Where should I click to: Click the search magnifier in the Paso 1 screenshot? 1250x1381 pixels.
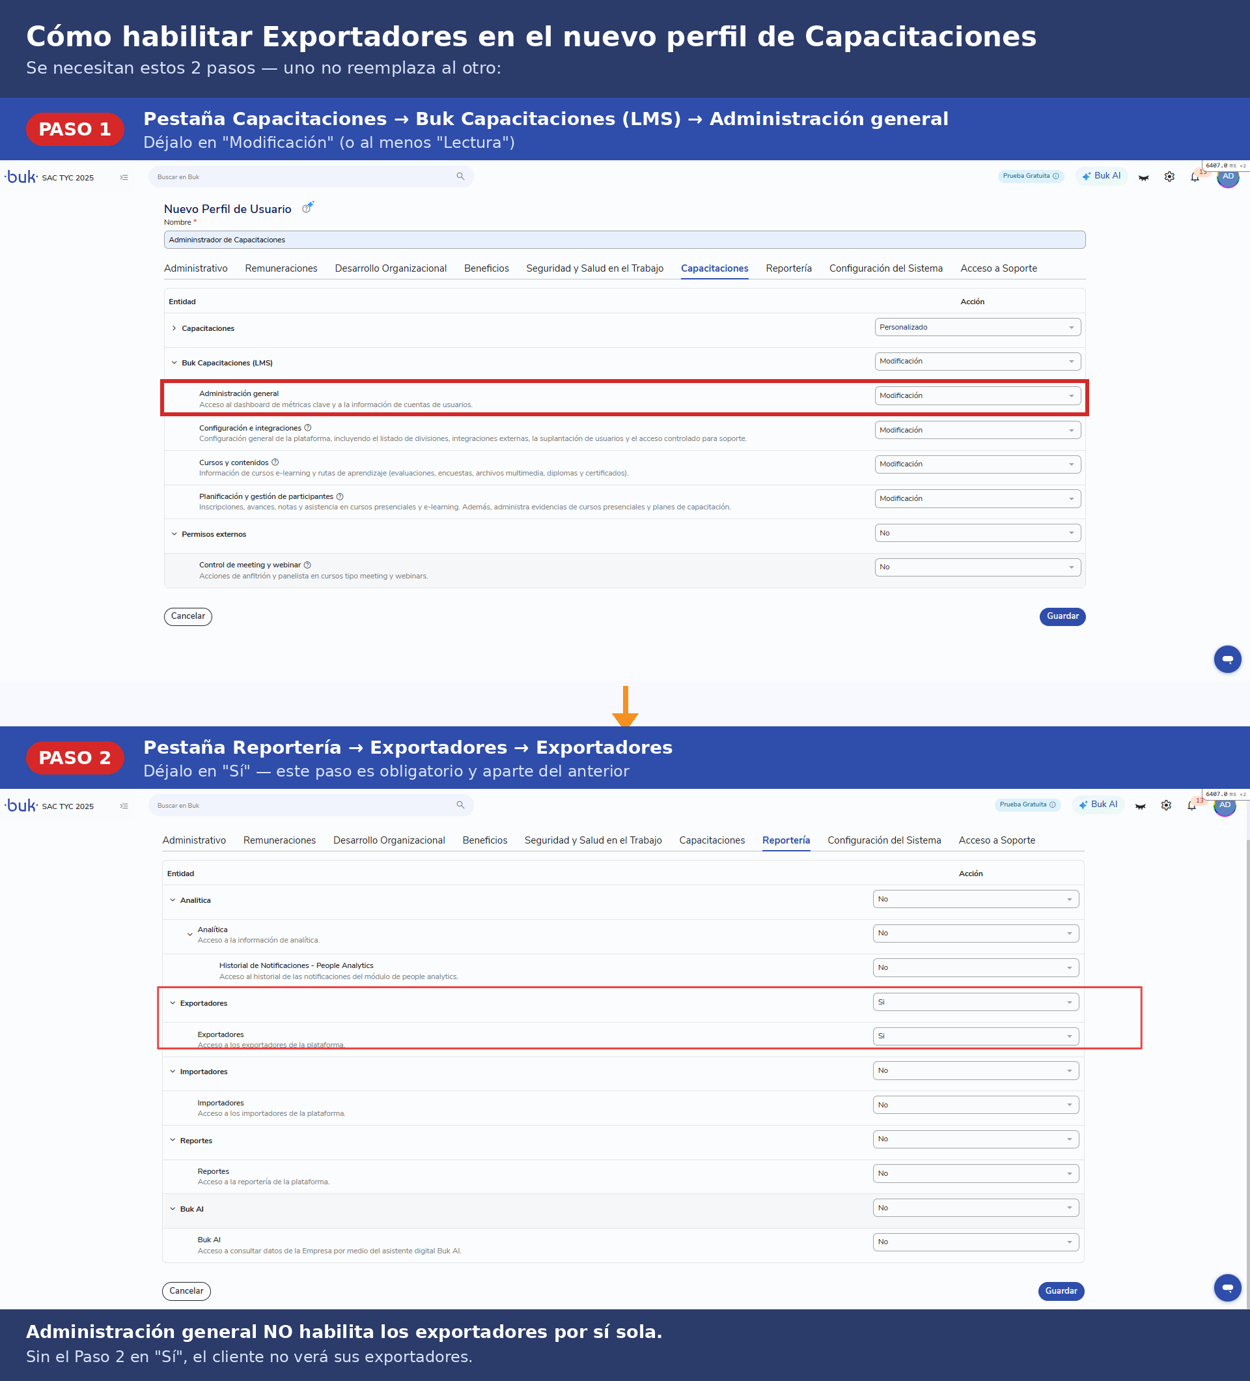click(460, 177)
